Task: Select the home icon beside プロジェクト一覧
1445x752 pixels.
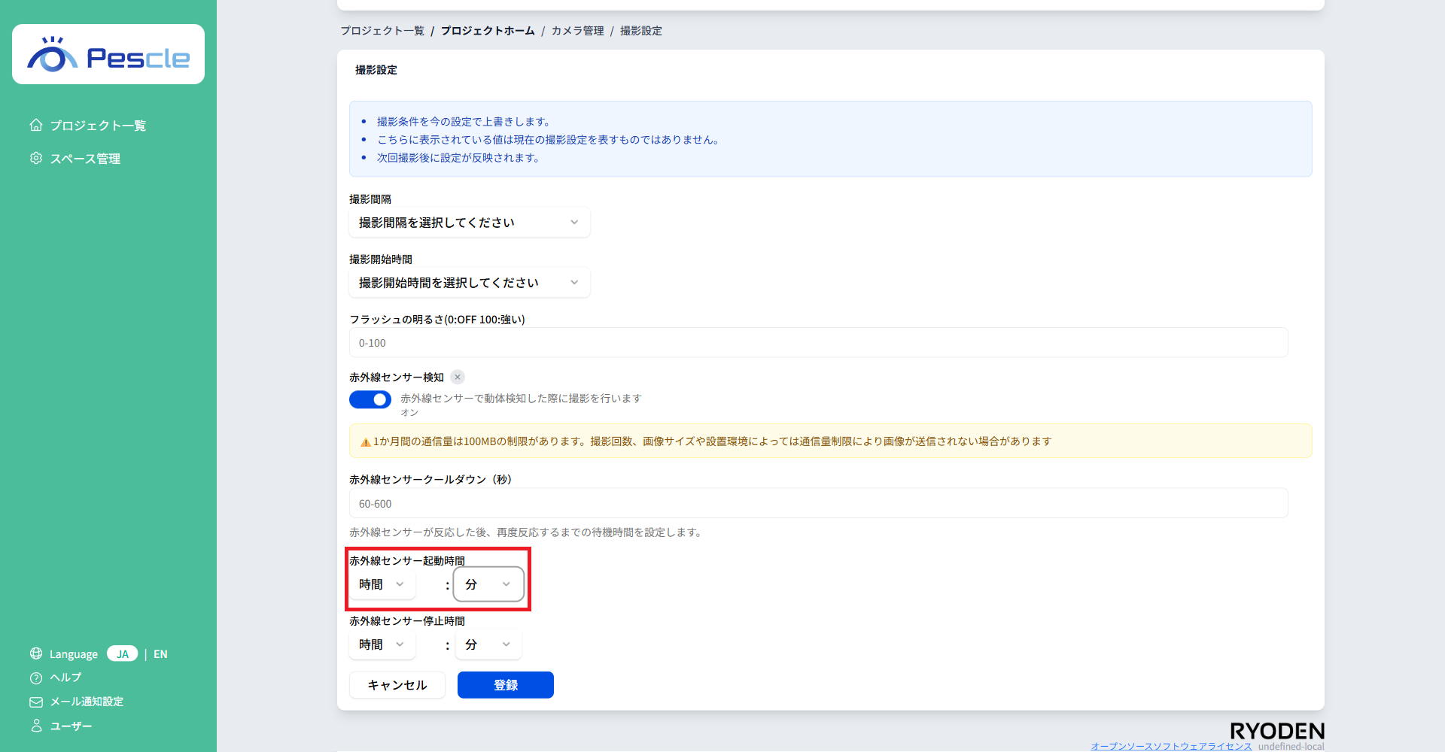Action: pyautogui.click(x=35, y=125)
